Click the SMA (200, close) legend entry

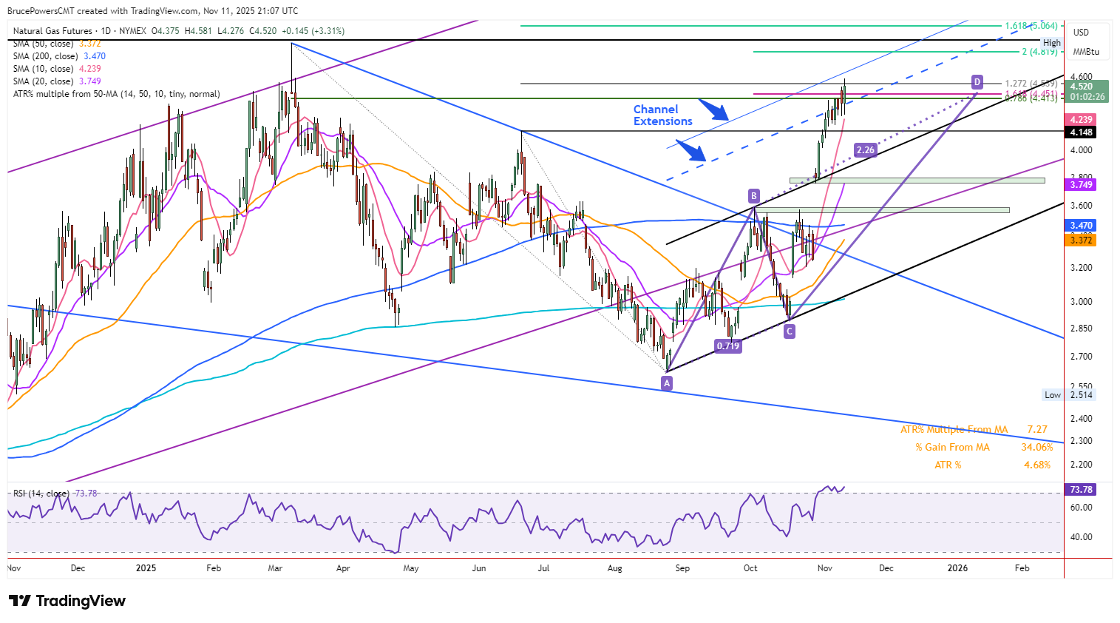(59, 56)
